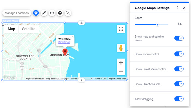The height and width of the screenshot is (108, 191).
Task: Click the SHOWPLACE SQUARE map label
Action: [25, 57]
